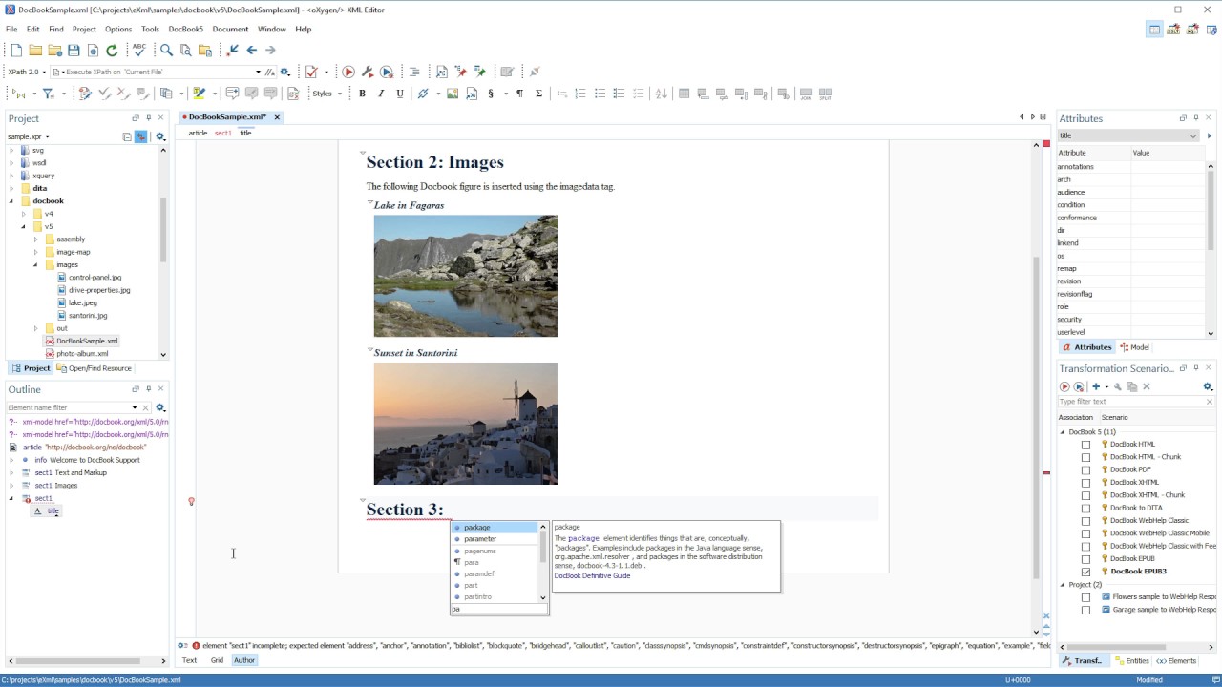Open Find/Replace with the magnifier icon
1222x687 pixels.
166,50
